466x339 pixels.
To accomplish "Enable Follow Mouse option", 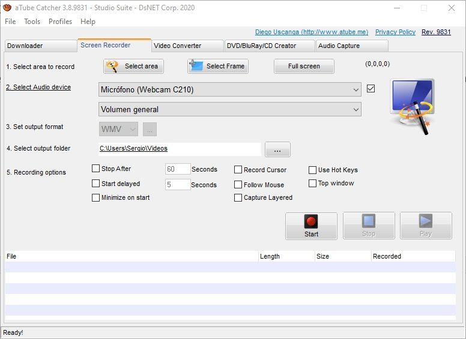I will [238, 185].
